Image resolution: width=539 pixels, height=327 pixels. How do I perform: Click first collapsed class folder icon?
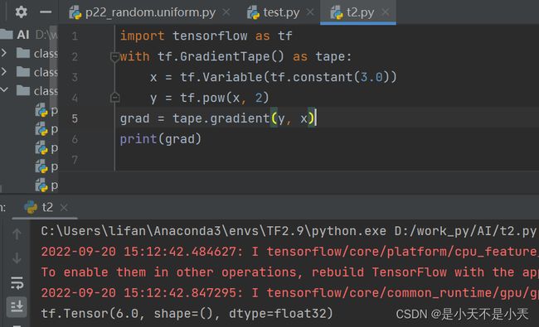point(23,53)
